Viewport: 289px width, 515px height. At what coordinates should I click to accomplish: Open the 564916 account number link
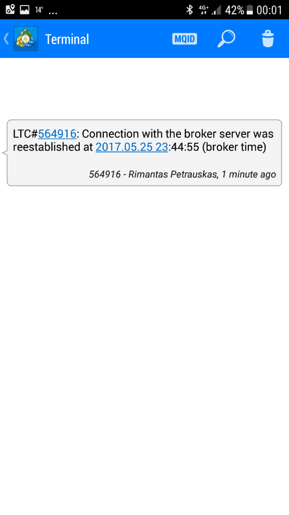click(x=57, y=134)
